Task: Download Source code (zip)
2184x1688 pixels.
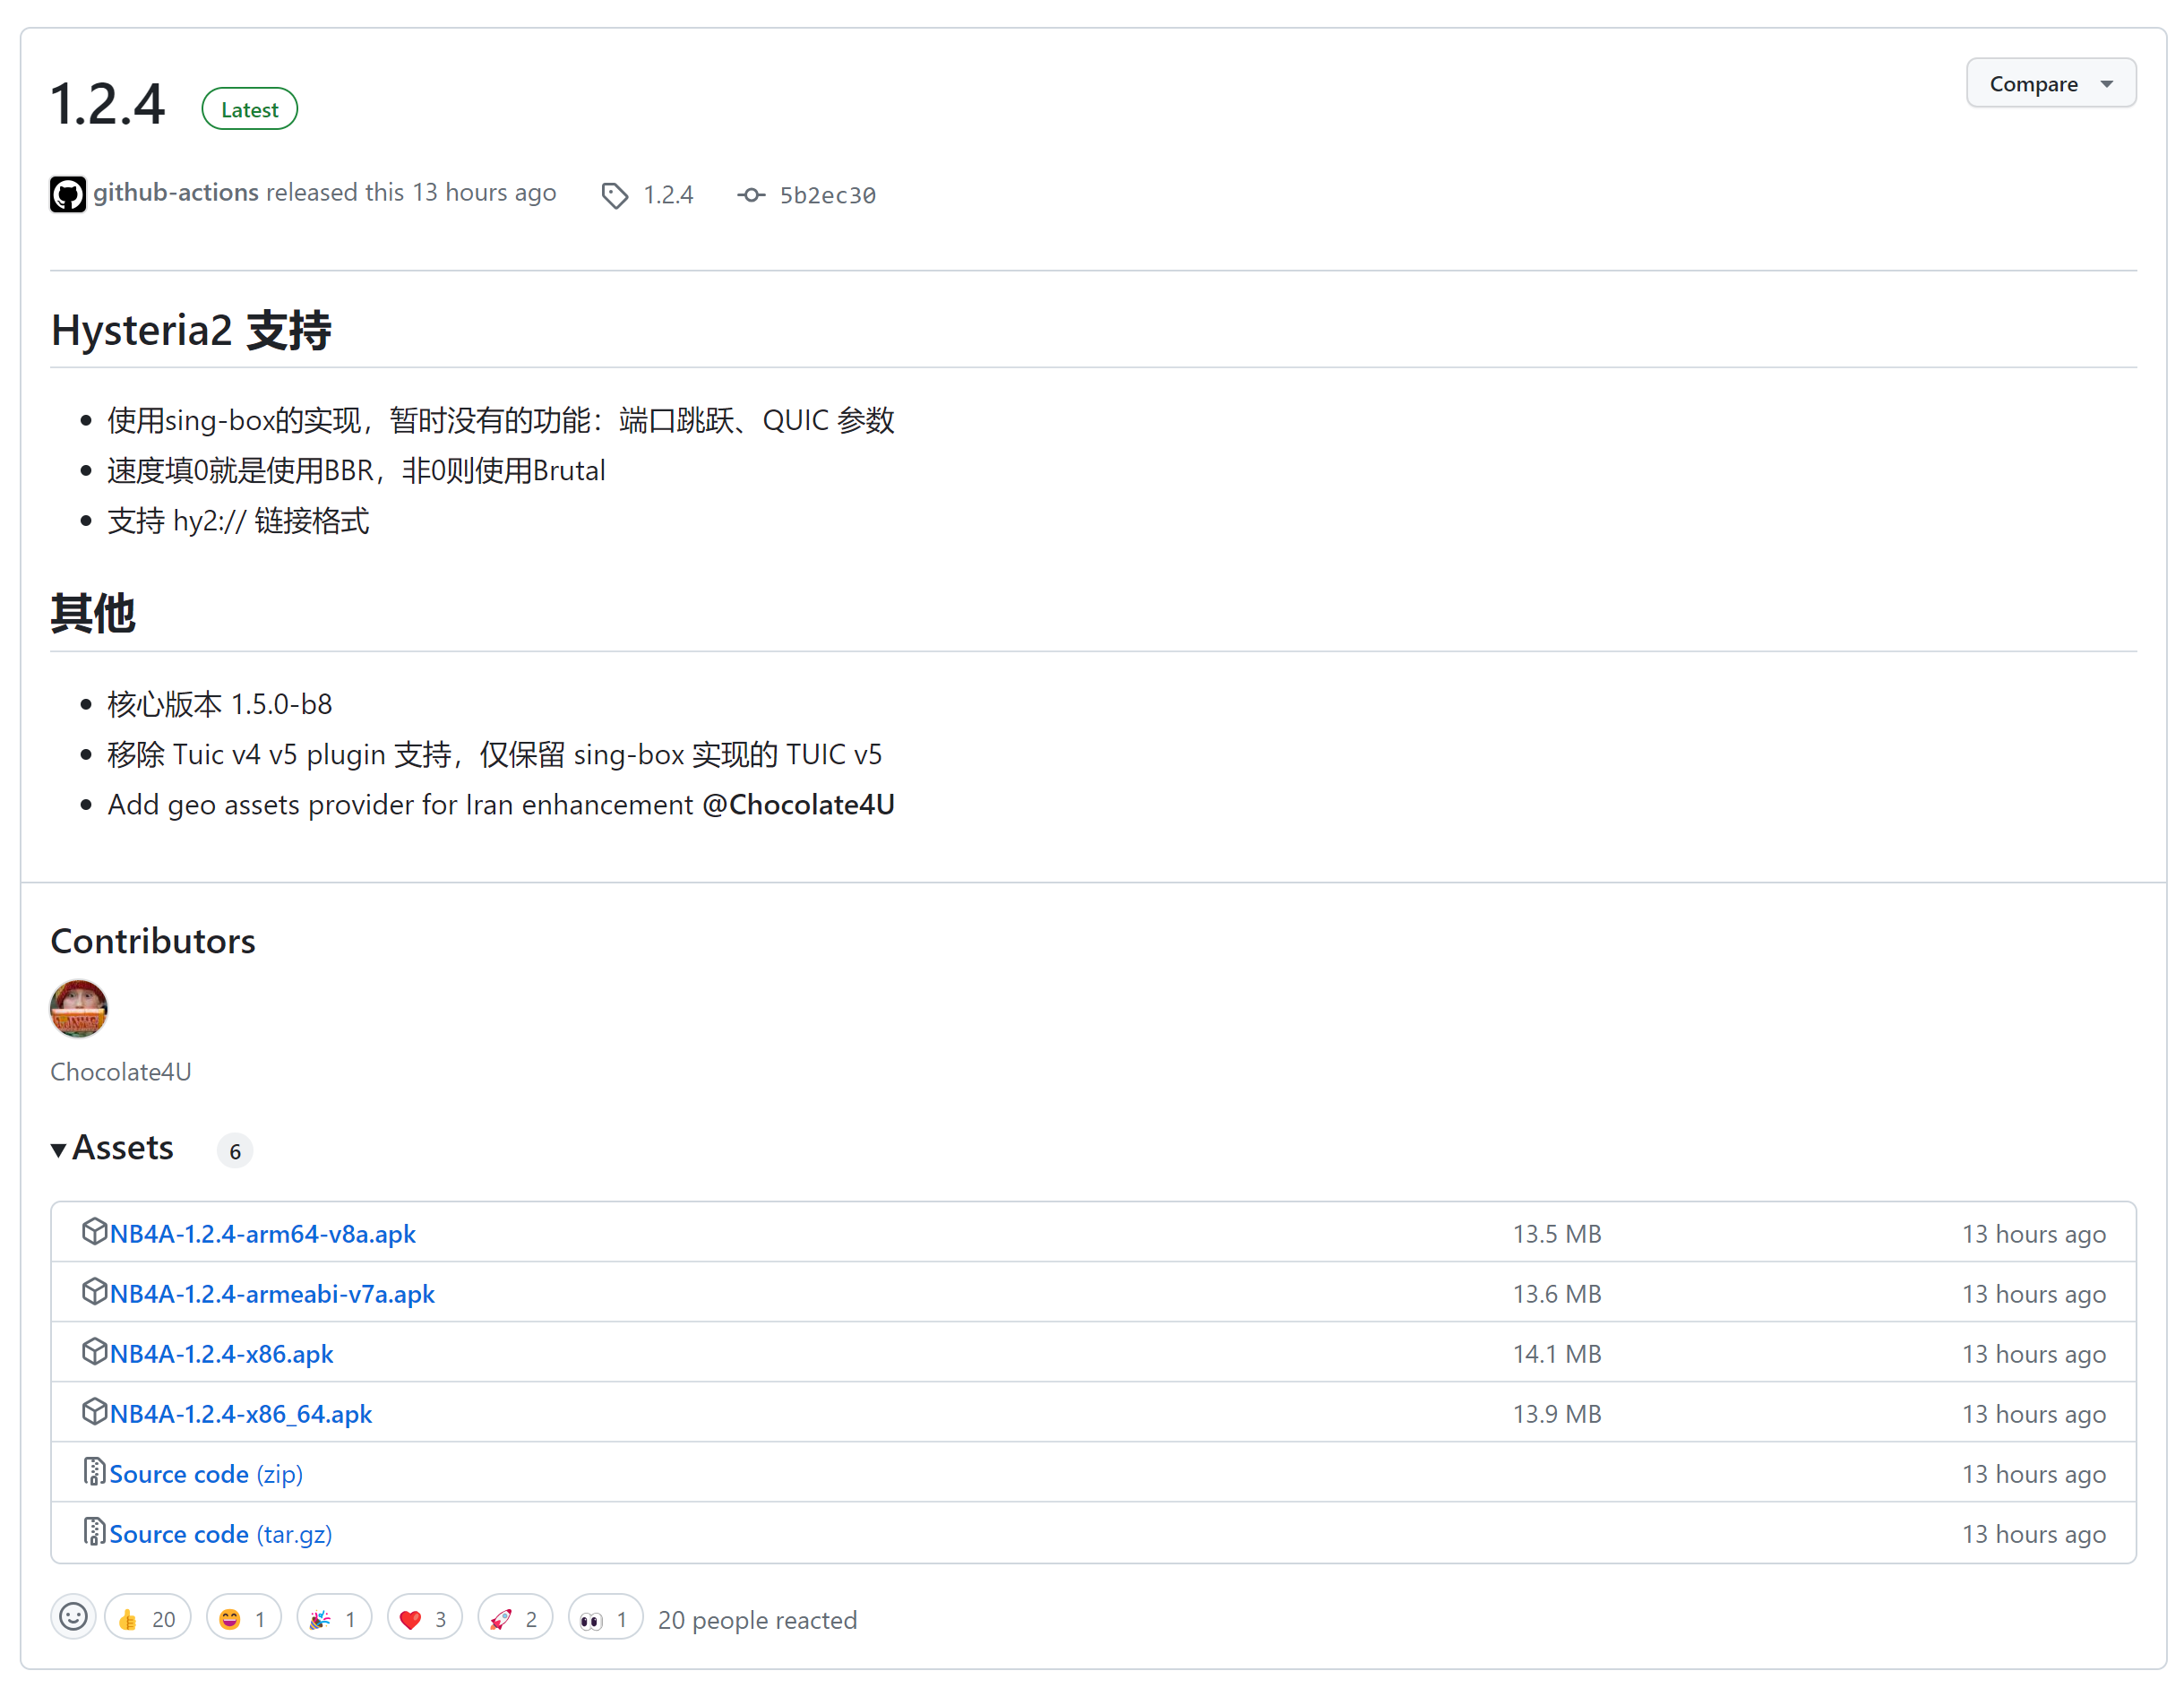Action: pyautogui.click(x=206, y=1474)
